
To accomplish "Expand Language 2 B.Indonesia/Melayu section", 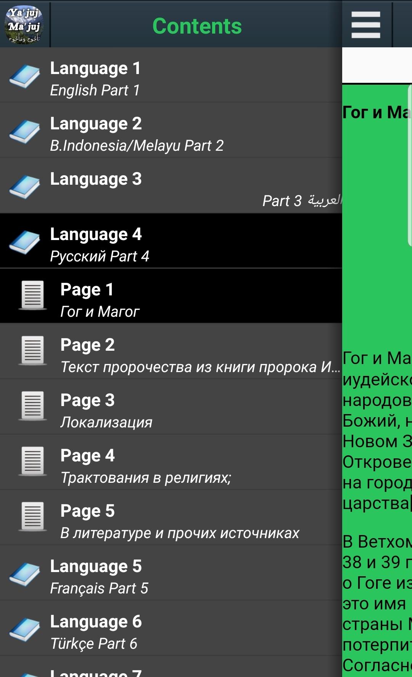I will [171, 131].
